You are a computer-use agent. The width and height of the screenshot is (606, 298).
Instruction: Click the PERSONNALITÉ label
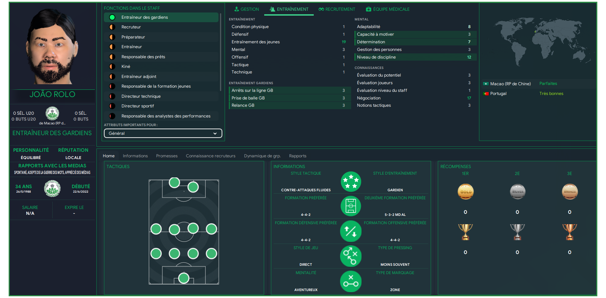31,150
